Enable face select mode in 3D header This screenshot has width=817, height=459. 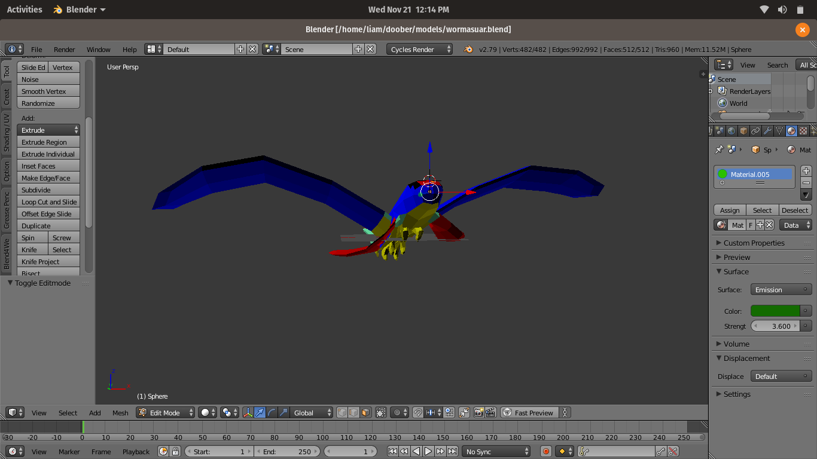(365, 413)
